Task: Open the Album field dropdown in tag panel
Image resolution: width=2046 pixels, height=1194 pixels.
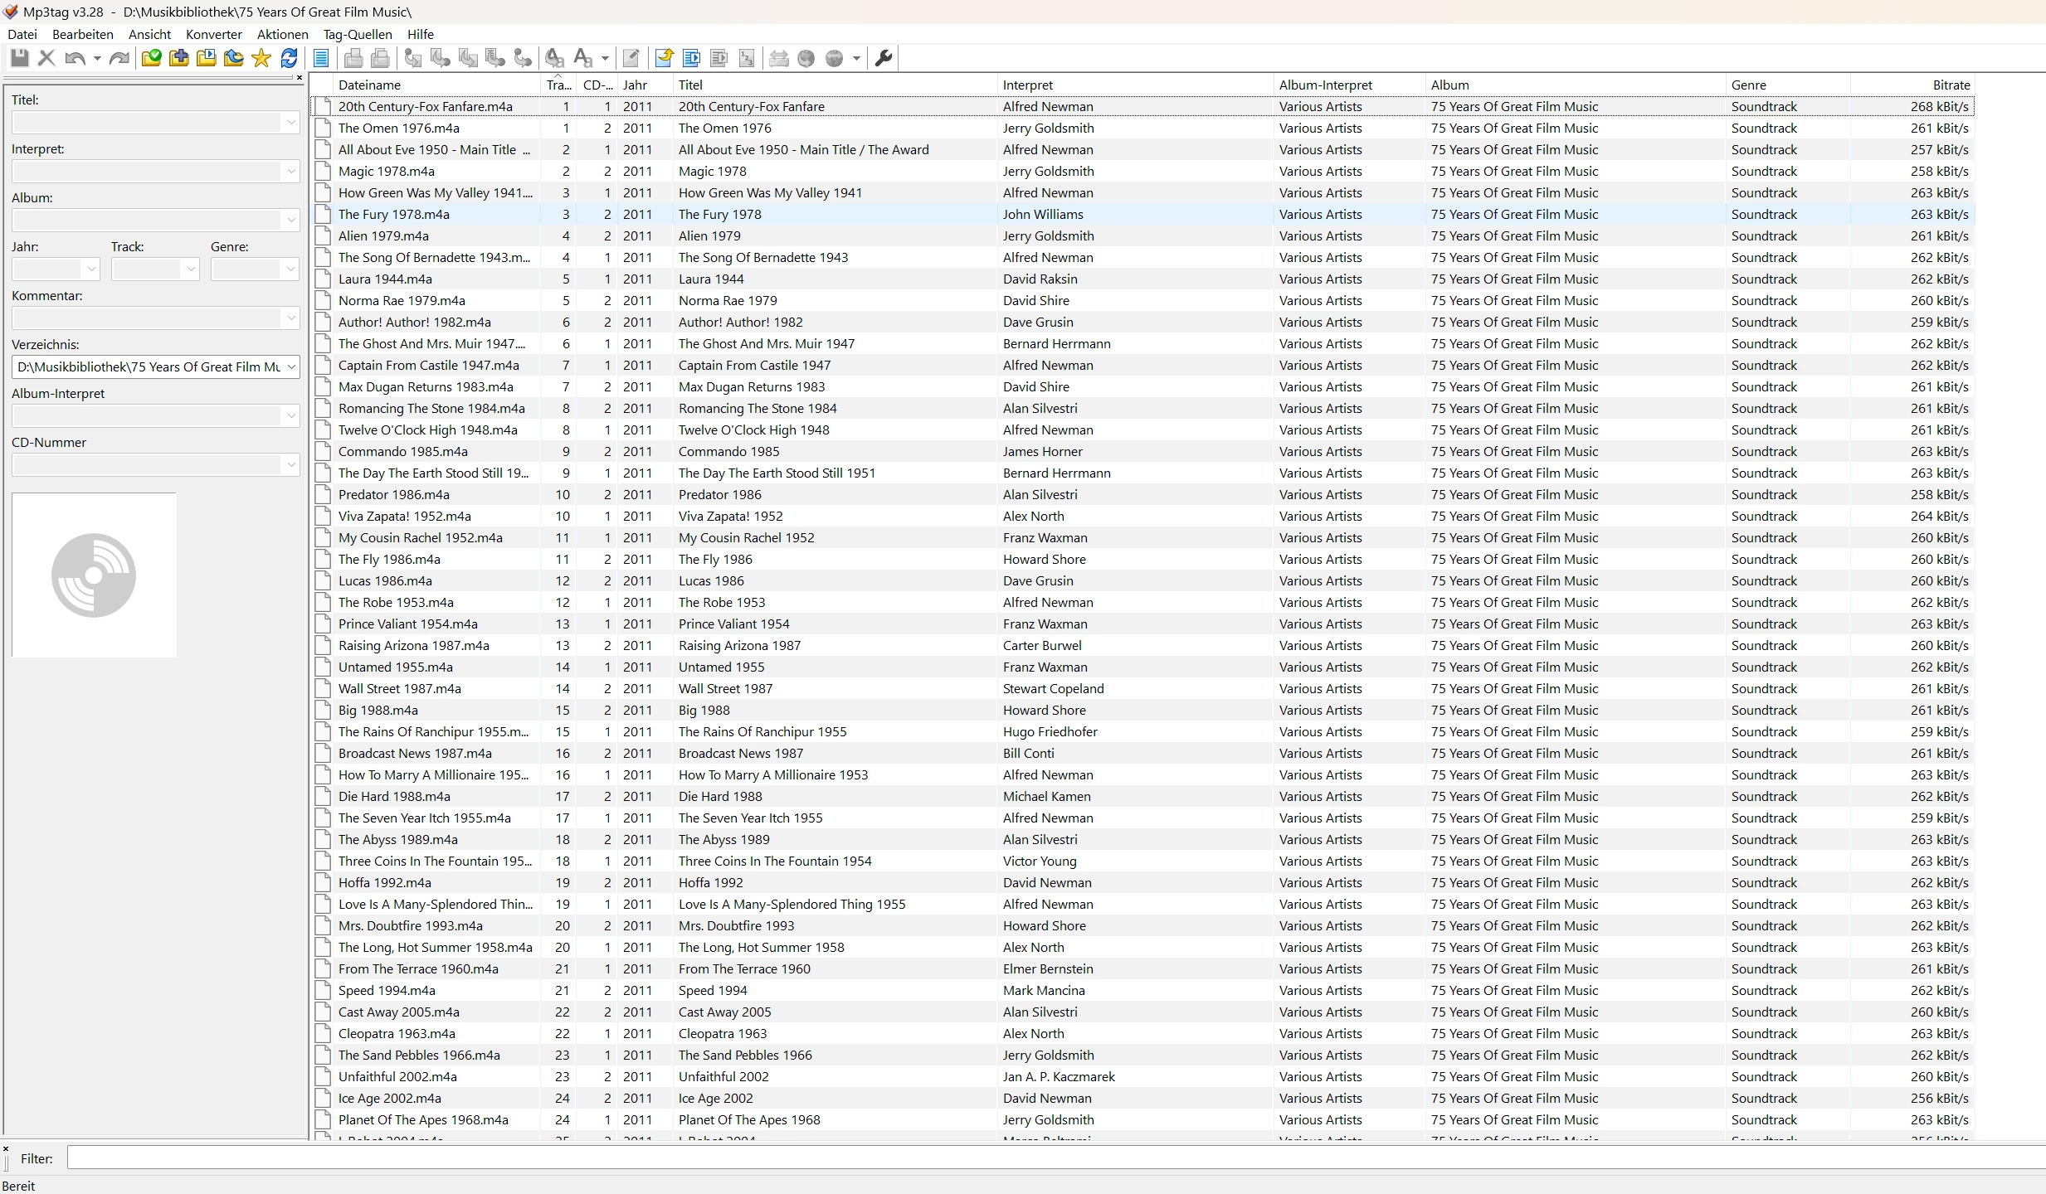Action: 290,221
